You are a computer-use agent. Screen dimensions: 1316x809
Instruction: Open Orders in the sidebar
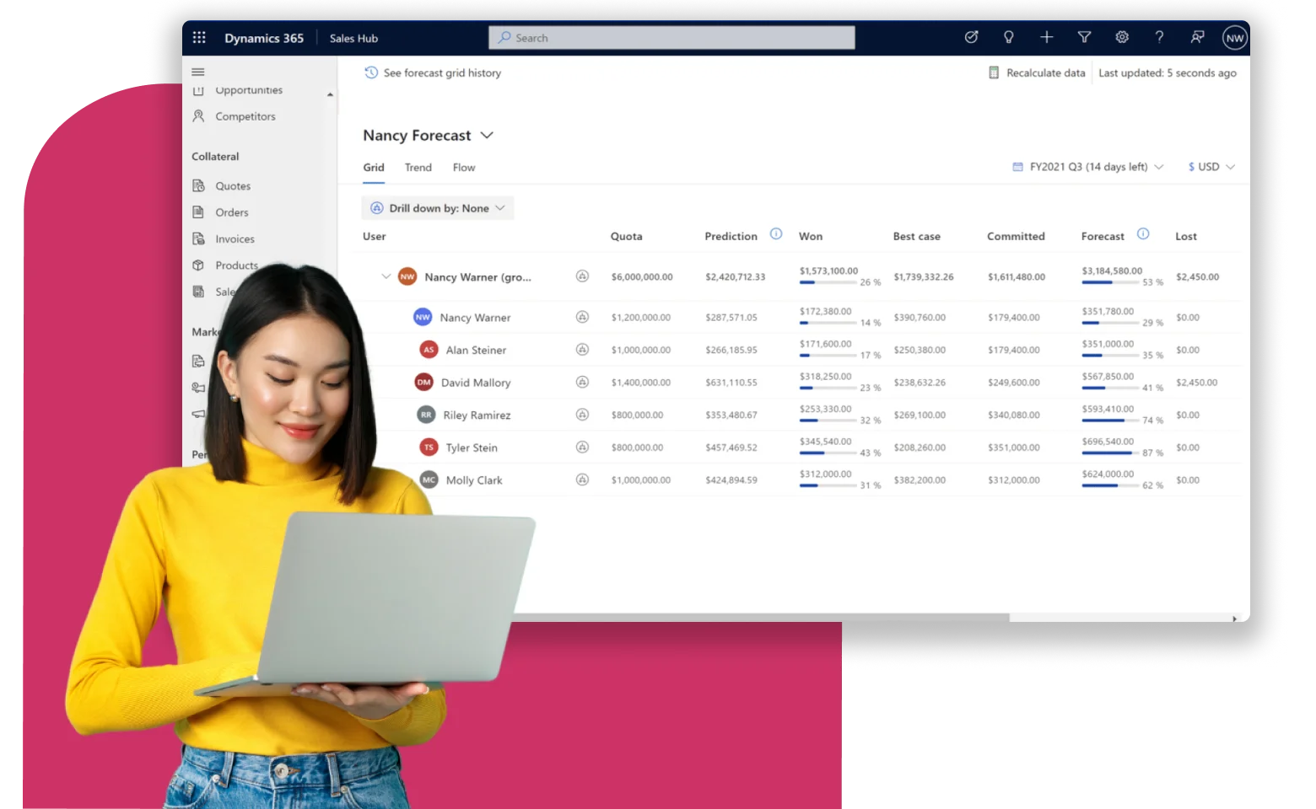click(232, 212)
